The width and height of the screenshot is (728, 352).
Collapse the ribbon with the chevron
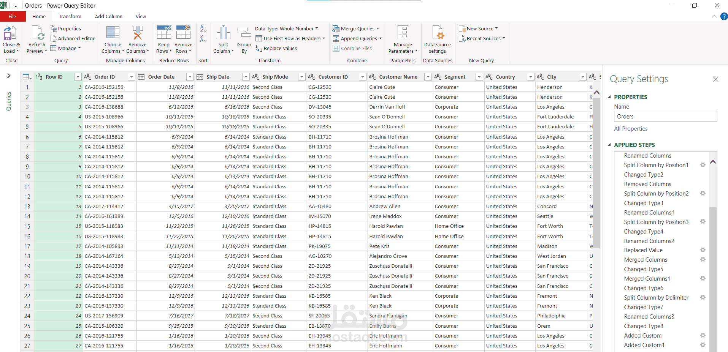714,16
